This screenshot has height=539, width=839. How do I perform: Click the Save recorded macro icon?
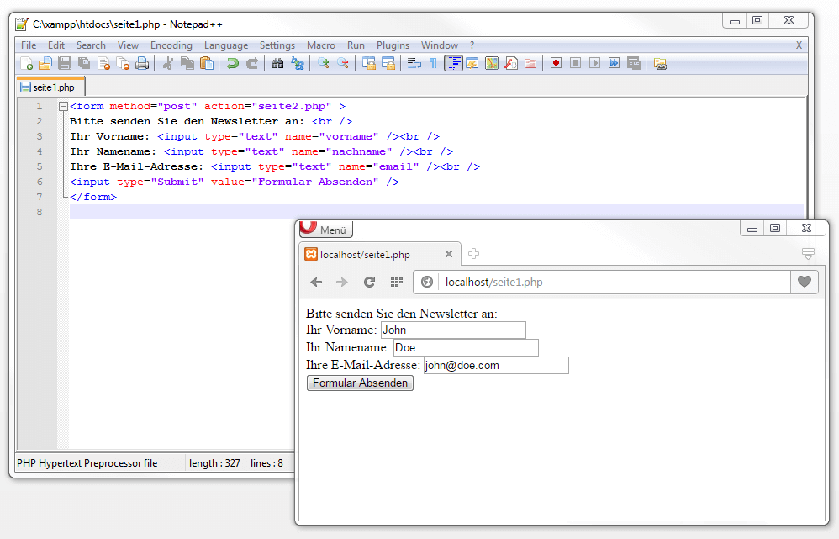pos(634,63)
